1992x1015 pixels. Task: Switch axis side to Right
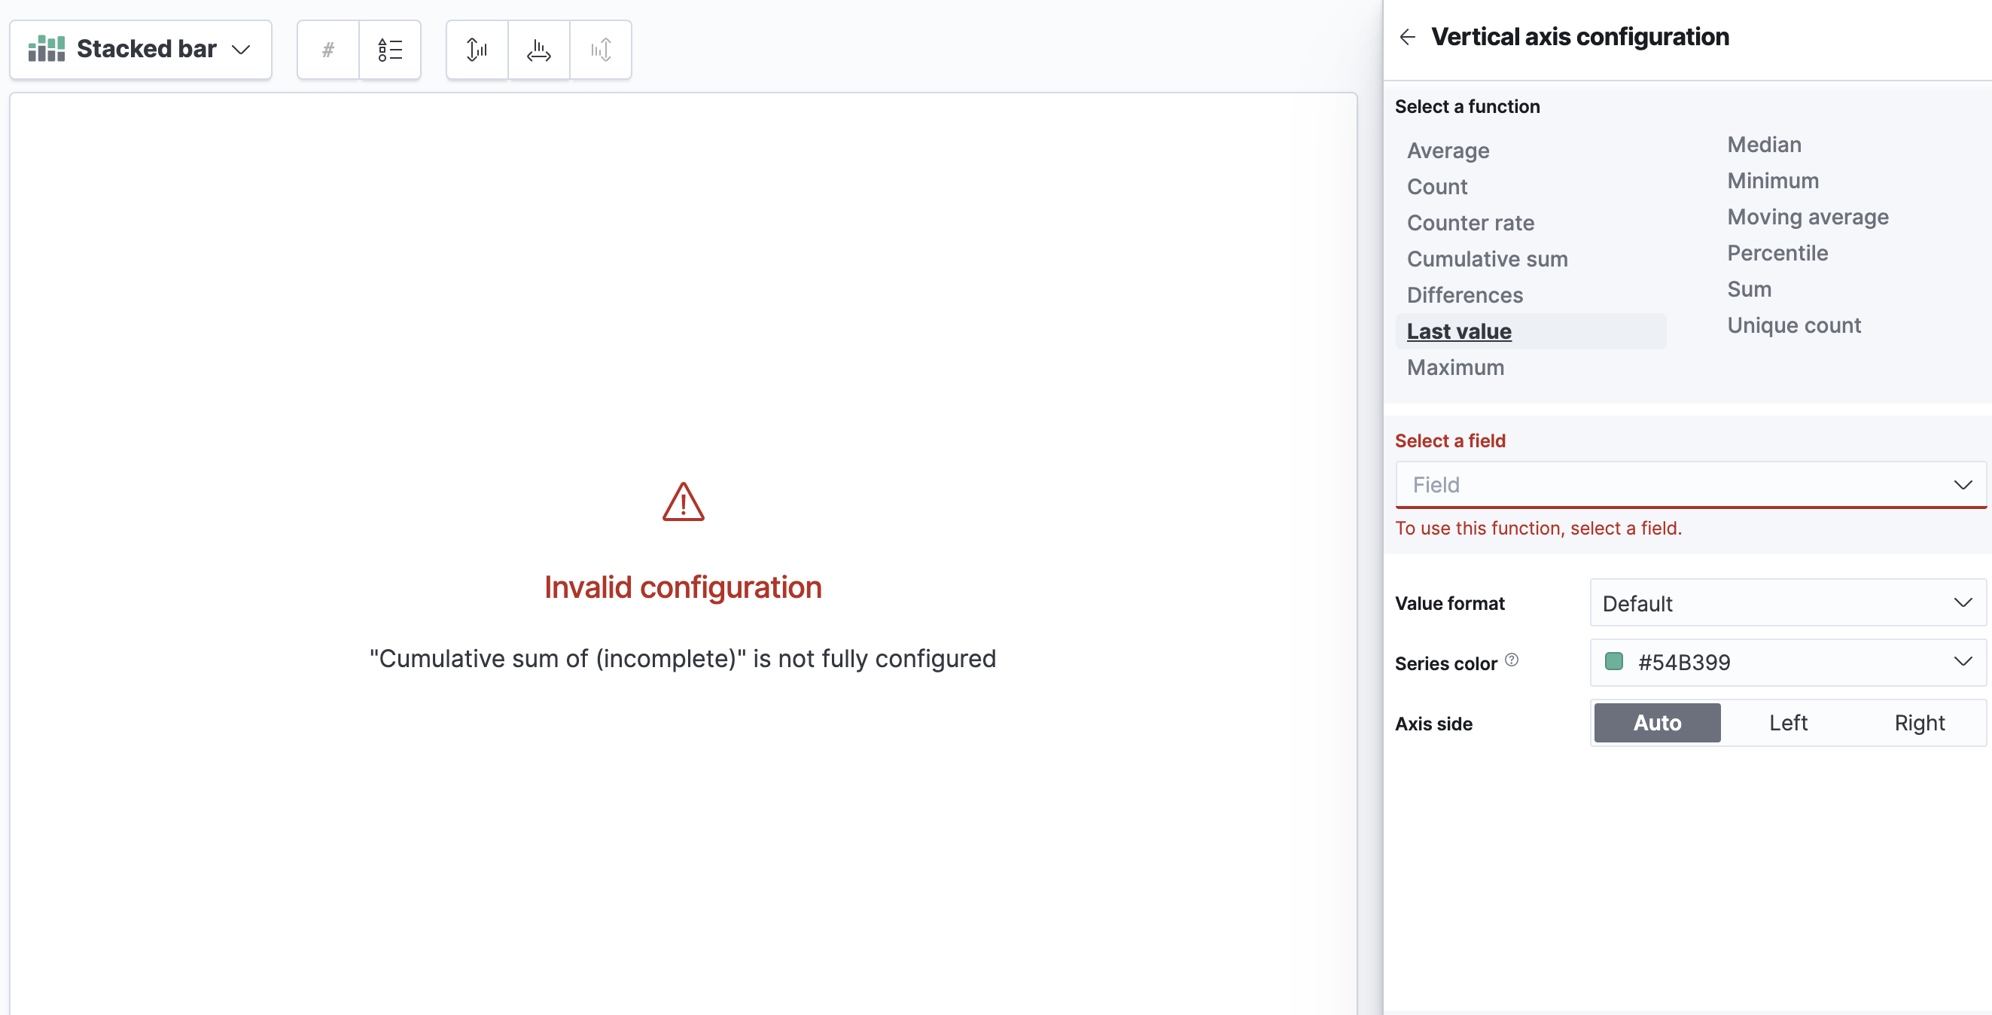(1919, 722)
